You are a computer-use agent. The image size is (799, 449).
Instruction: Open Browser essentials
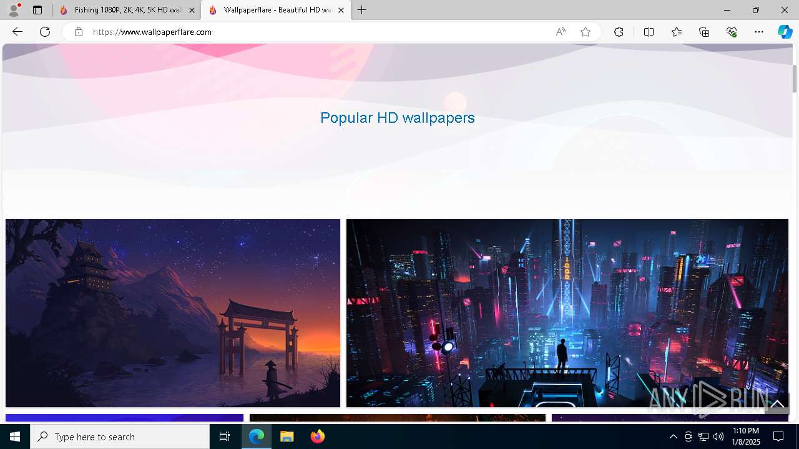pos(732,32)
